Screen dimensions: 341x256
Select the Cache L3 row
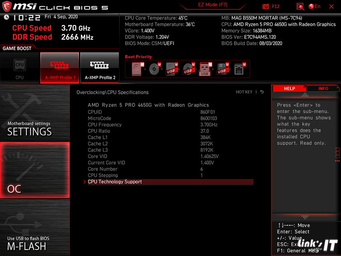coord(170,150)
